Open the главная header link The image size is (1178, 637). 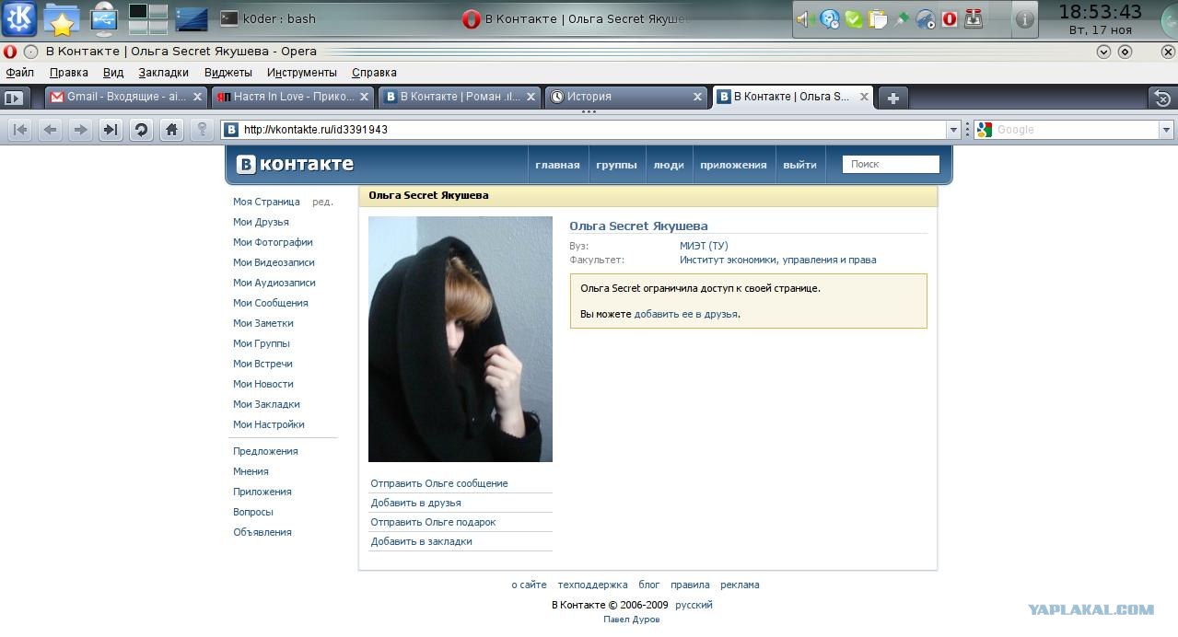(x=557, y=165)
